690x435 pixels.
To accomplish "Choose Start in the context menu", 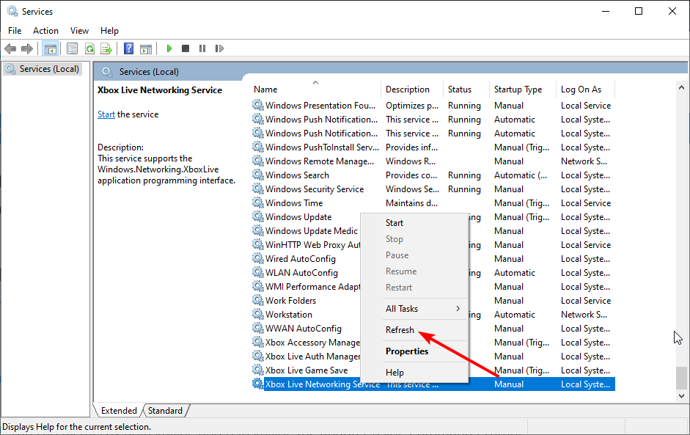I will tap(414, 223).
